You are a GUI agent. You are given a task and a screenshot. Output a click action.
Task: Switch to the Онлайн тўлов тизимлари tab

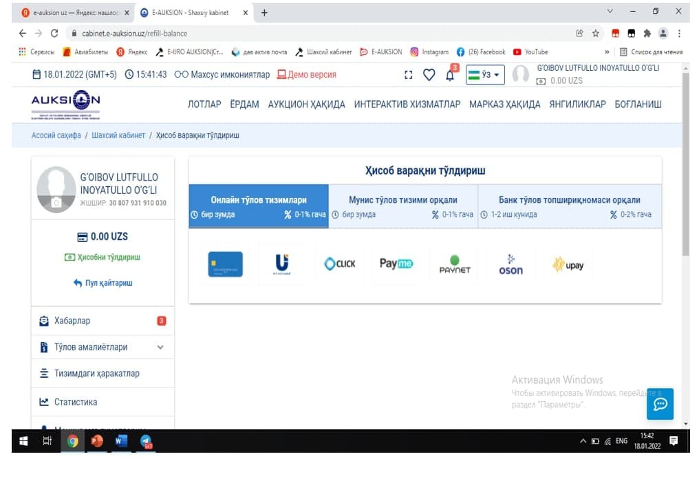pos(259,207)
